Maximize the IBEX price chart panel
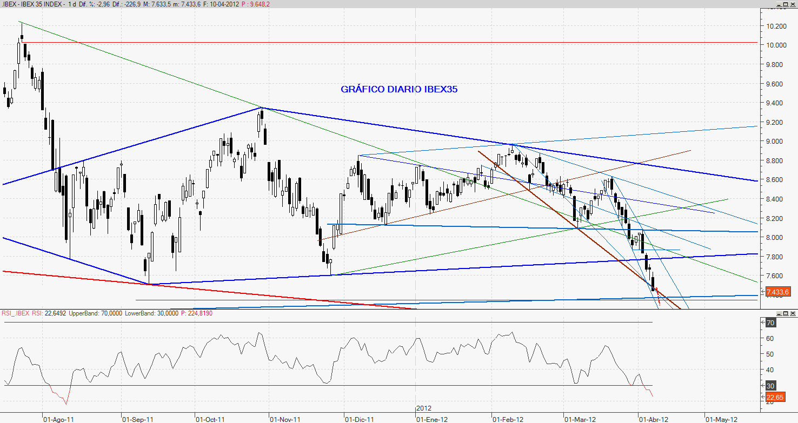The image size is (798, 423). 786,4
